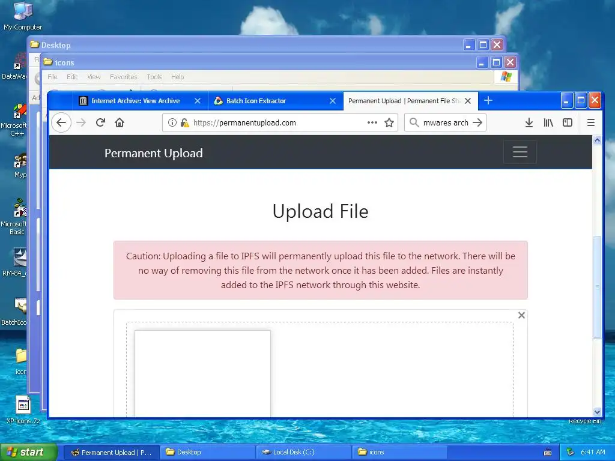Viewport: 615px width, 461px height.
Task: Click the 6:41 AM clock
Action: [x=593, y=452]
